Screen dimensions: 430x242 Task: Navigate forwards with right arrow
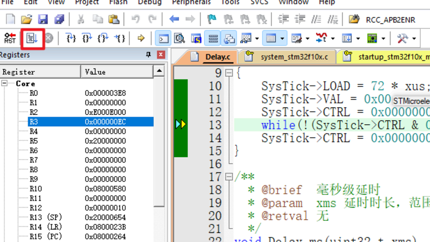point(190,19)
